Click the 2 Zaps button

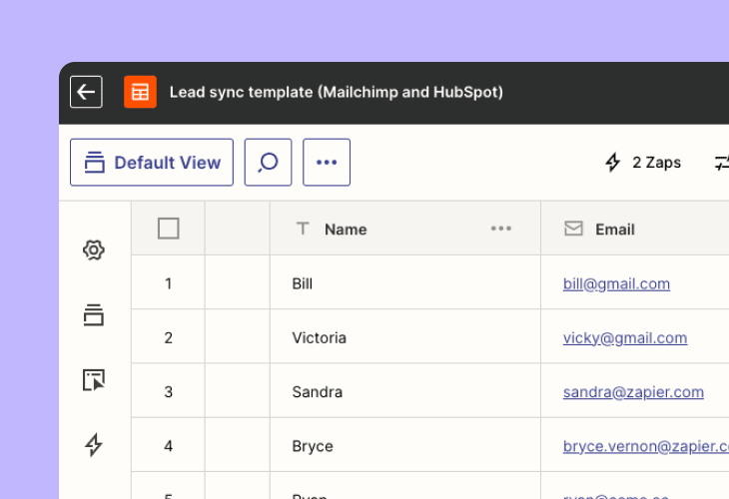click(643, 162)
